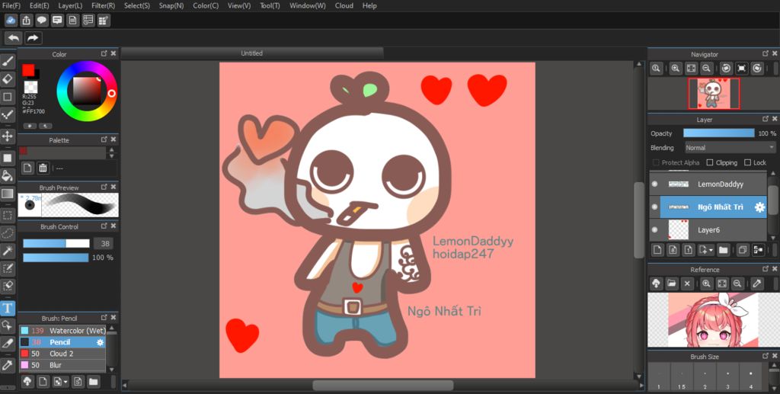
Task: Enable the layer Lock checkbox
Action: pyautogui.click(x=747, y=162)
